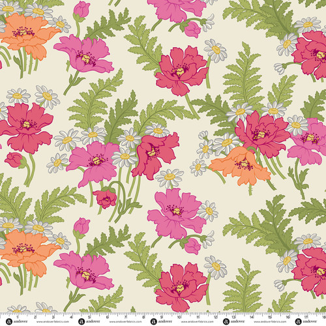Image resolution: width=326 pixels, height=326 pixels.
Task: Click the andover logo beneath ruler mark 13
Action: [234, 321]
